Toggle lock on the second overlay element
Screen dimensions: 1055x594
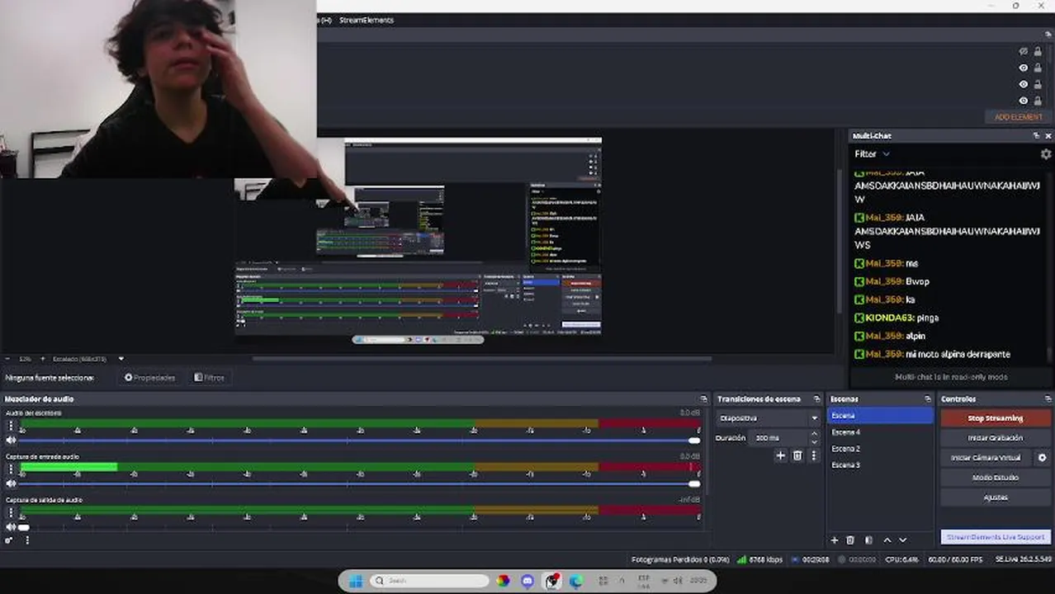pyautogui.click(x=1038, y=68)
